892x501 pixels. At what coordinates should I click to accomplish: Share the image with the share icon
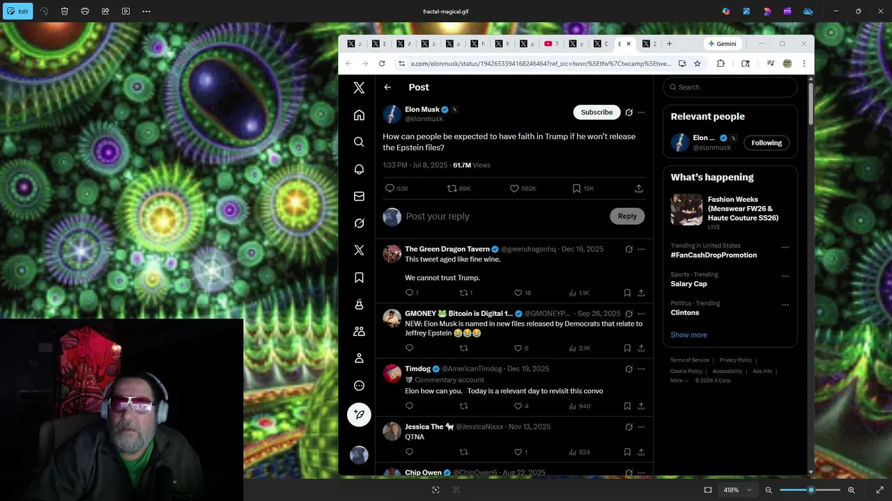click(105, 11)
